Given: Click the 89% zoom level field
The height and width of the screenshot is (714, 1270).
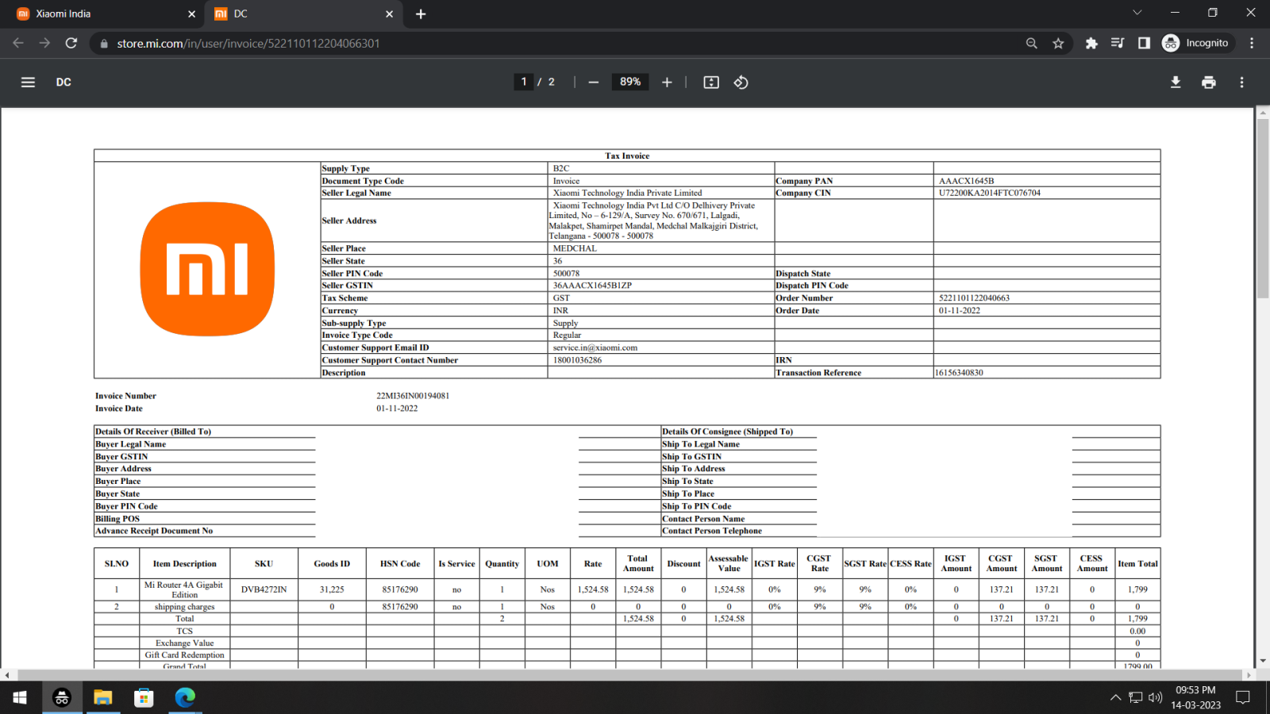Looking at the screenshot, I should click(x=630, y=82).
